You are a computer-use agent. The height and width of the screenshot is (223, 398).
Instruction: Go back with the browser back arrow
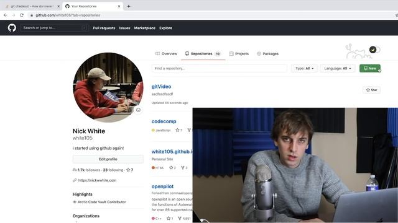click(6, 15)
